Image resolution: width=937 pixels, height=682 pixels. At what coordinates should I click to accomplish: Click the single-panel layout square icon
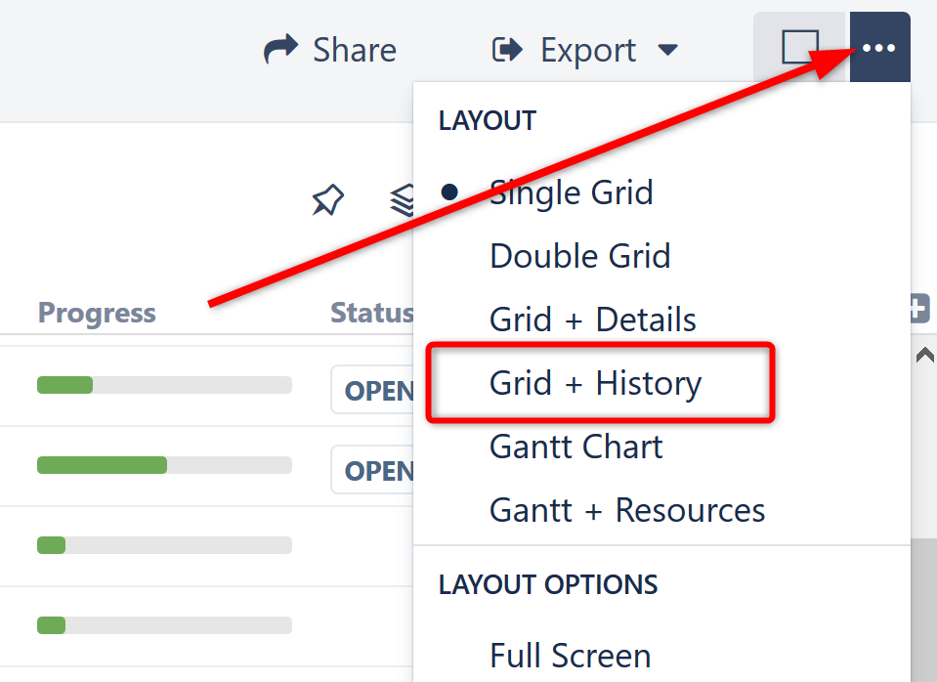(x=800, y=47)
